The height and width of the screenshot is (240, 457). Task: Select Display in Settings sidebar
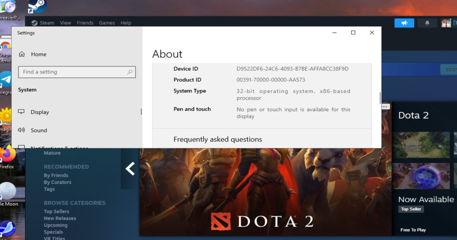pos(40,112)
